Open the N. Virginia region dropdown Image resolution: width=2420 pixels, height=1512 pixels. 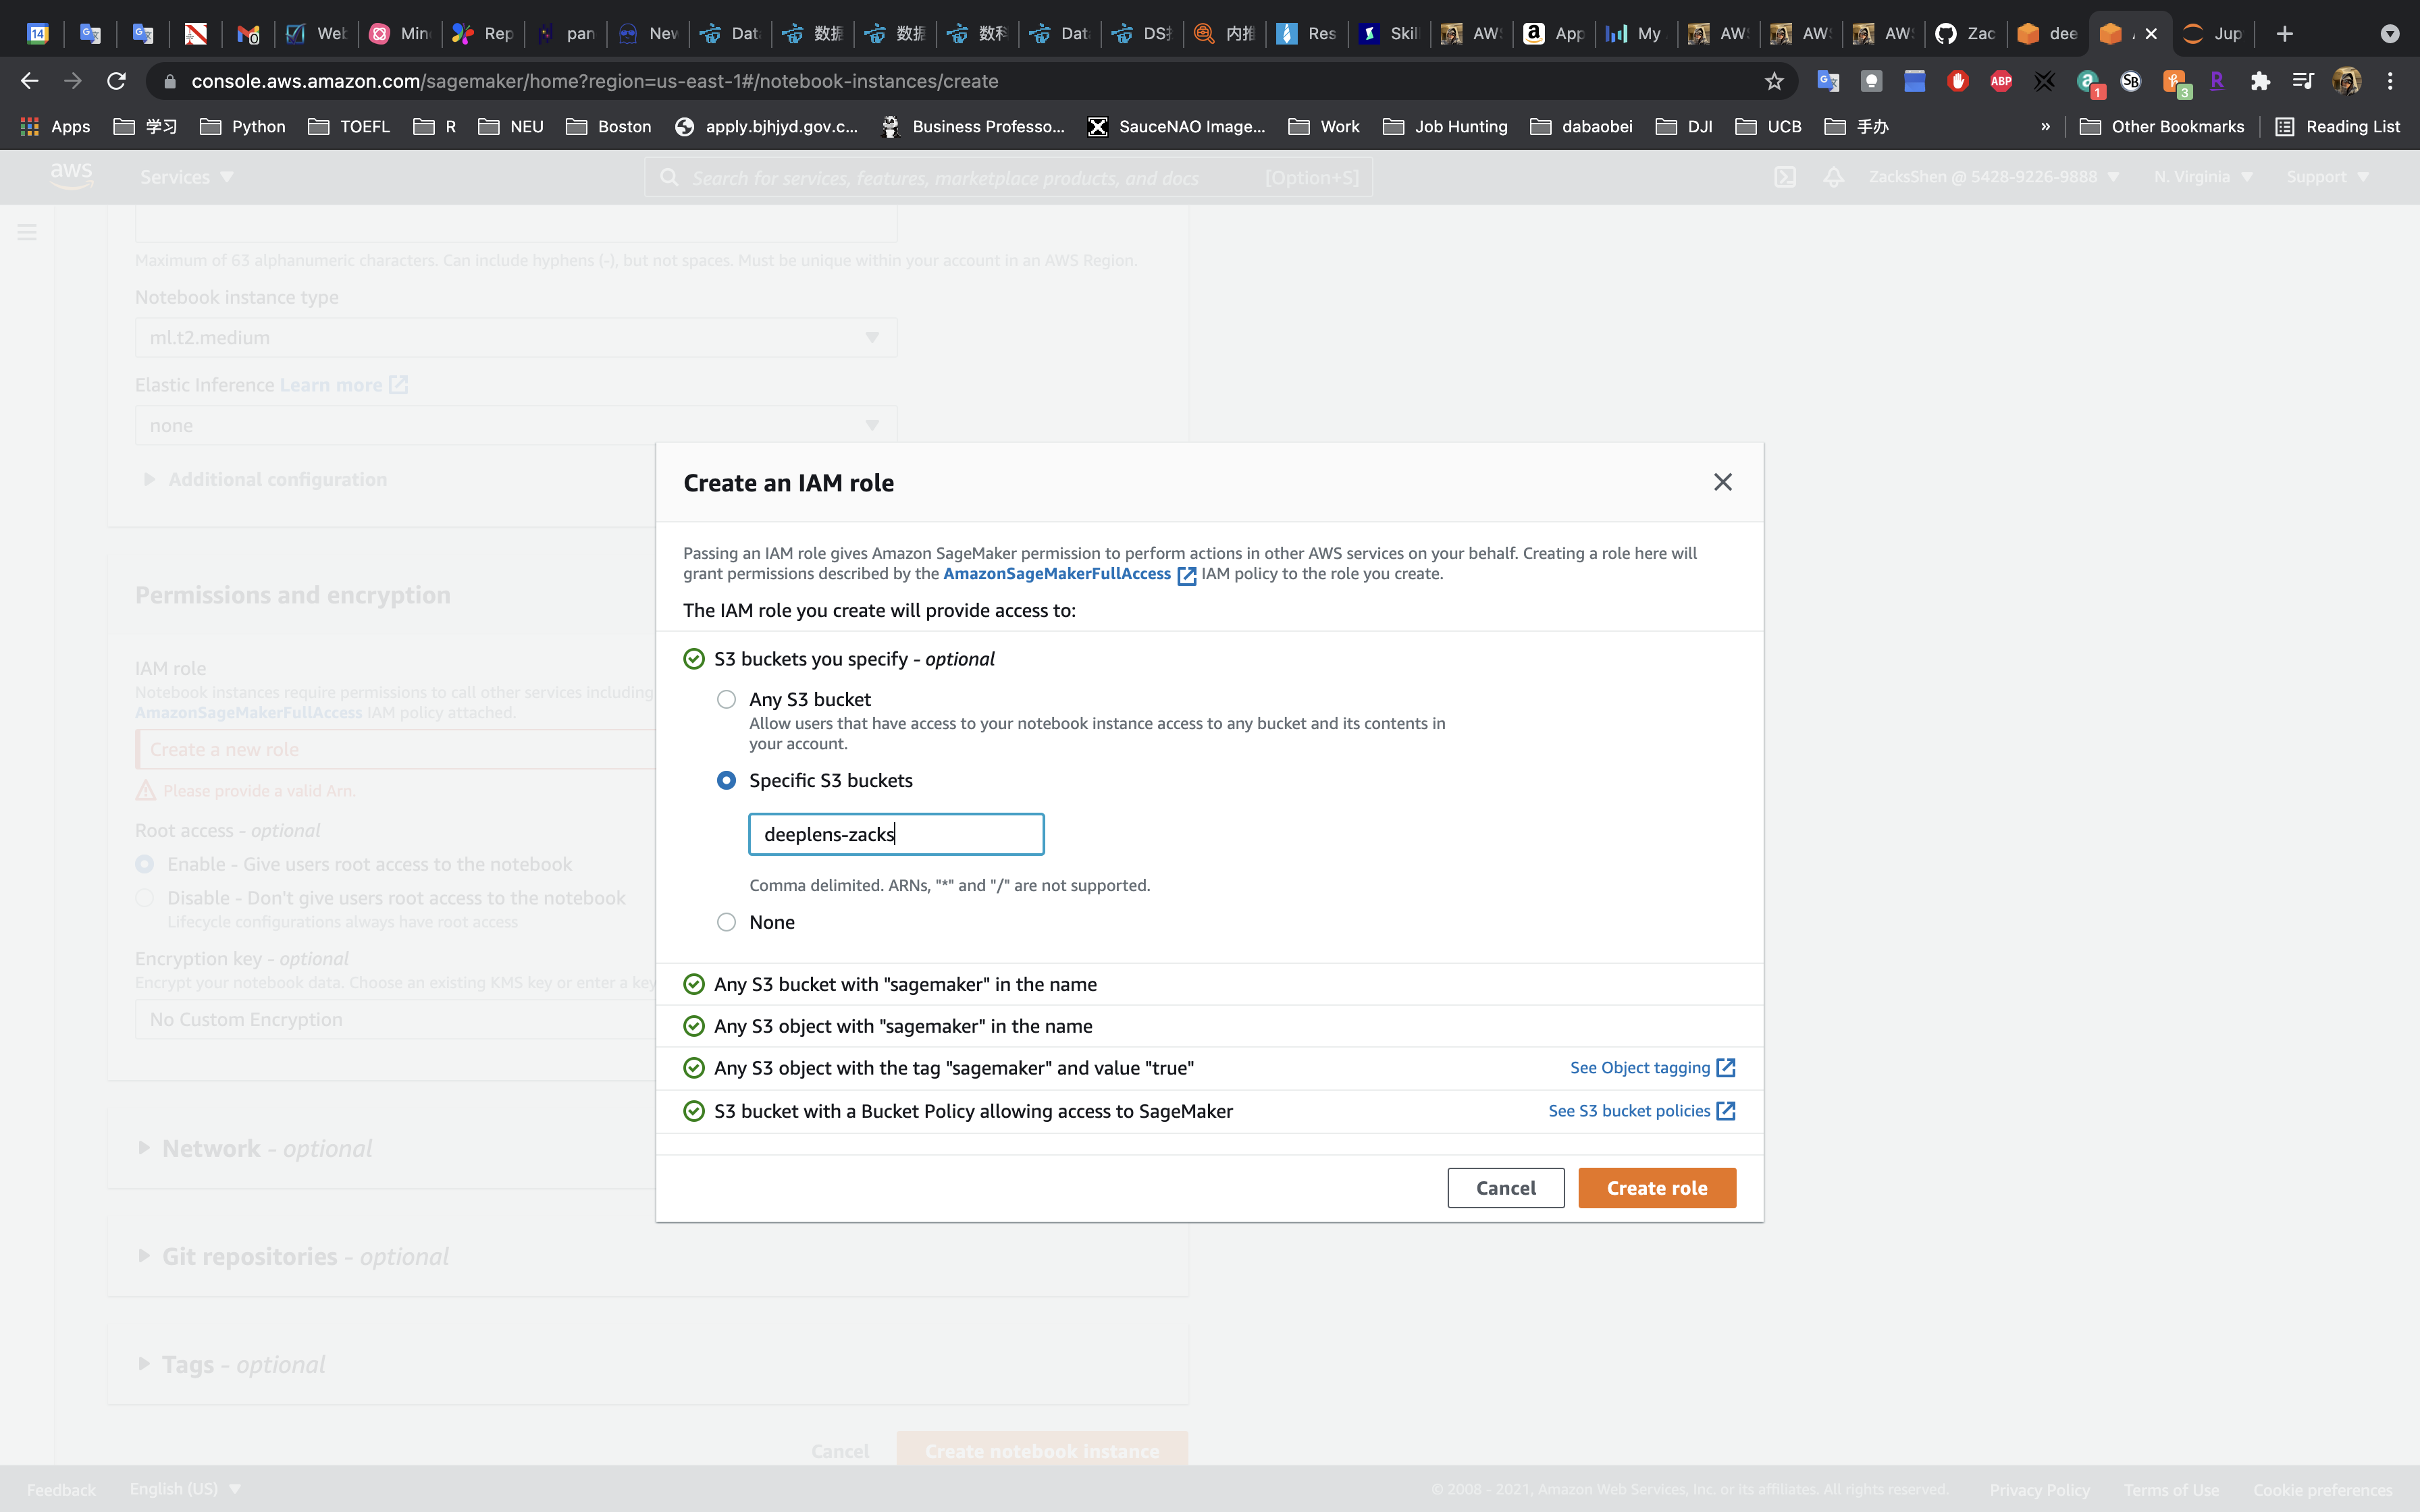pos(2202,177)
